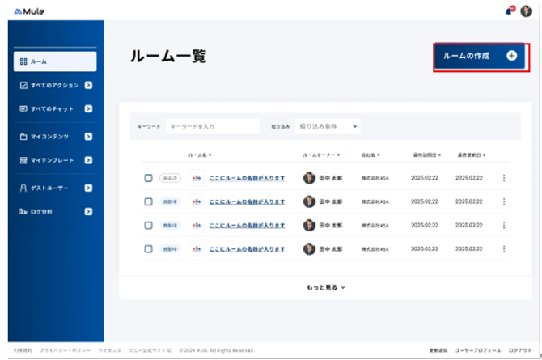This screenshot has width=542, height=360.
Task: Click the Mule logo
Action: point(29,11)
